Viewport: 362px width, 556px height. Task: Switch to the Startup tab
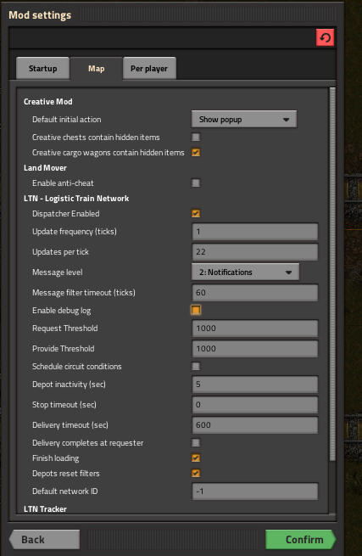(43, 69)
